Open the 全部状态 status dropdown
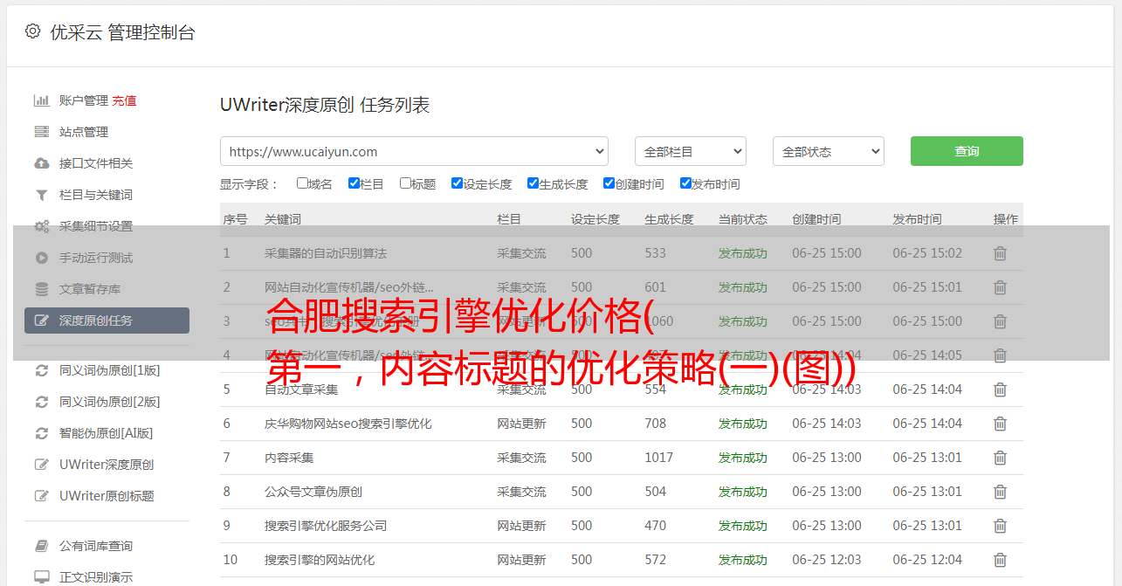 (828, 151)
